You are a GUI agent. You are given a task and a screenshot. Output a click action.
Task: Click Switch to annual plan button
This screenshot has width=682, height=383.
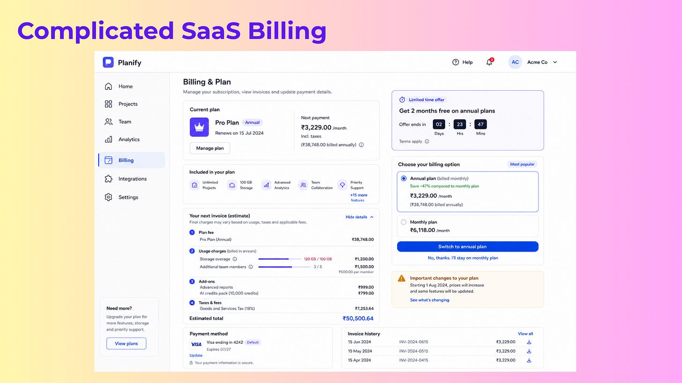pyautogui.click(x=467, y=246)
